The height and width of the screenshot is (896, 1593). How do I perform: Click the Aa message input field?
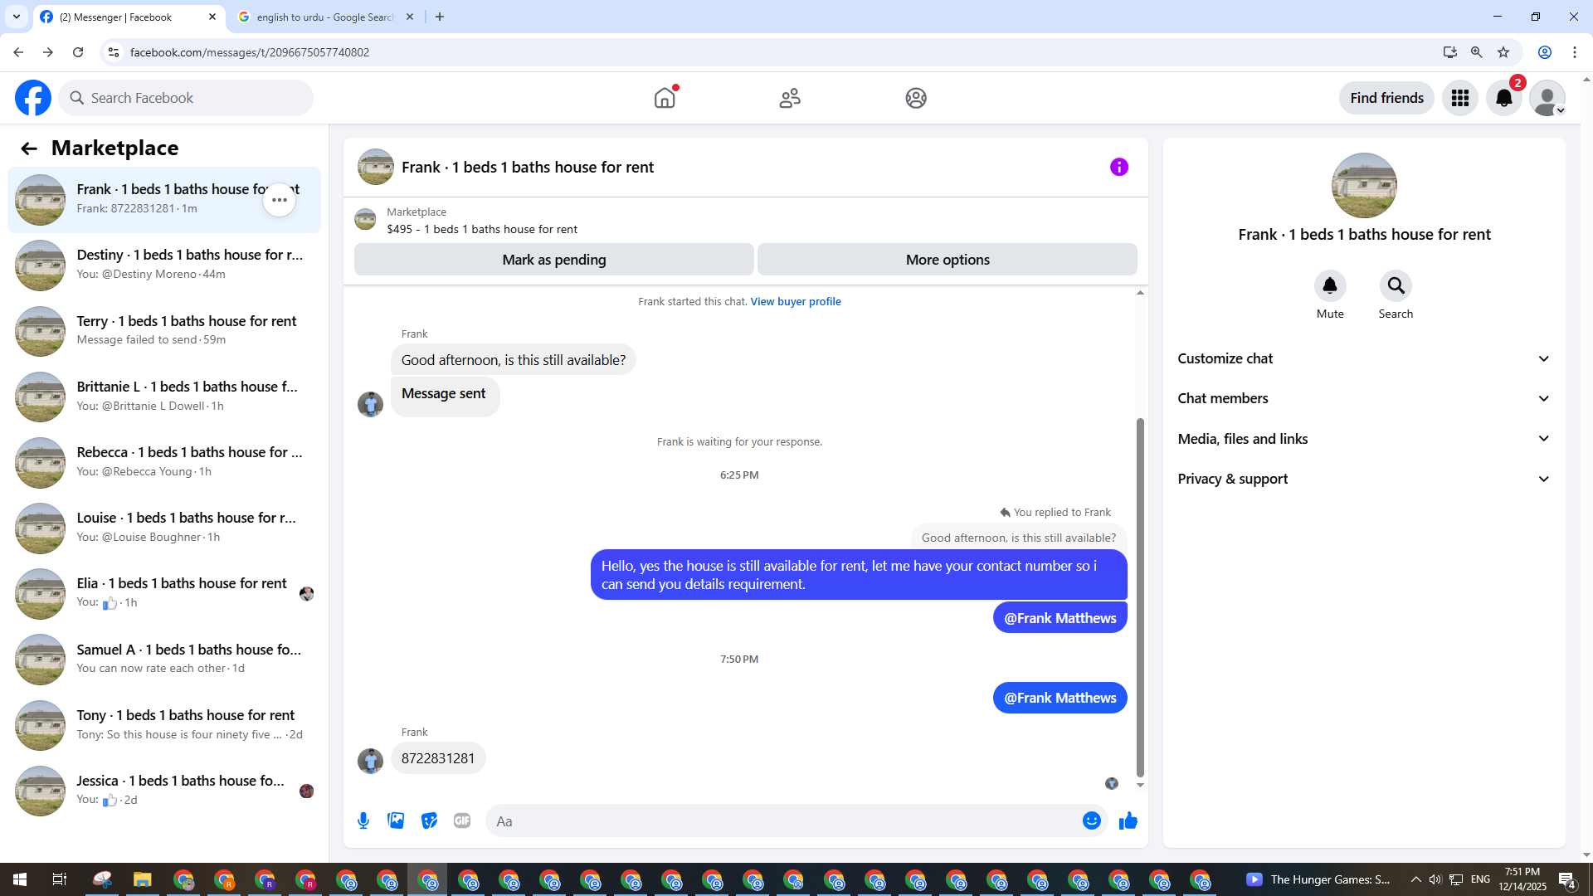pos(780,821)
